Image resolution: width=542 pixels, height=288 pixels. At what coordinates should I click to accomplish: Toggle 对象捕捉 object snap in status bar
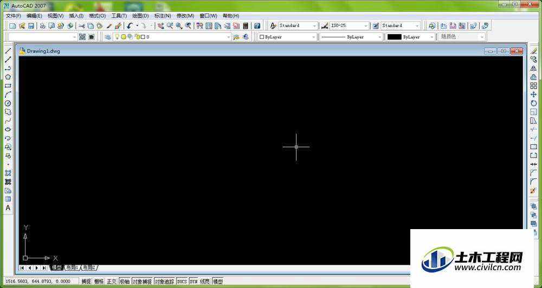coord(142,282)
